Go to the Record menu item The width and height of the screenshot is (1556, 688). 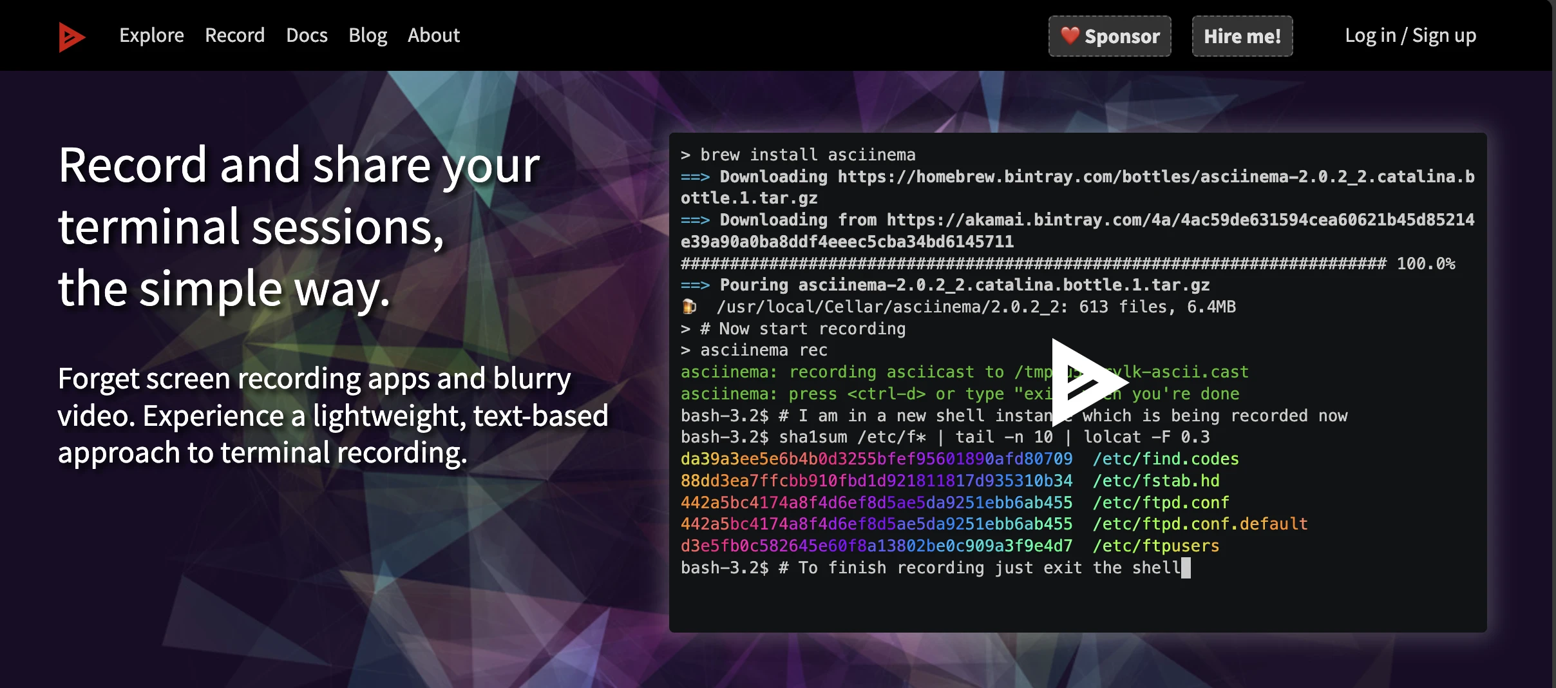tap(234, 35)
